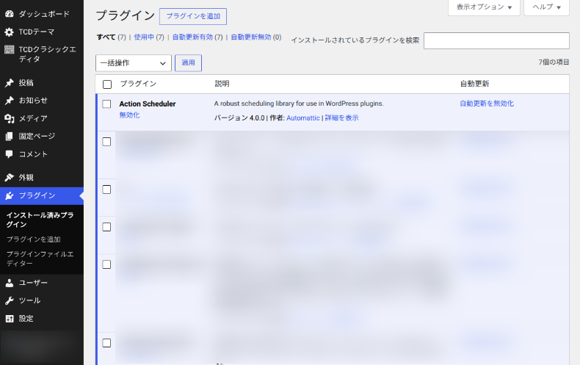
Task: Open TCDテーマ menu item
Action: (42, 32)
